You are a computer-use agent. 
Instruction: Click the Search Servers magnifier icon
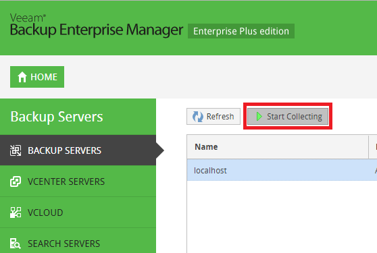[16, 244]
